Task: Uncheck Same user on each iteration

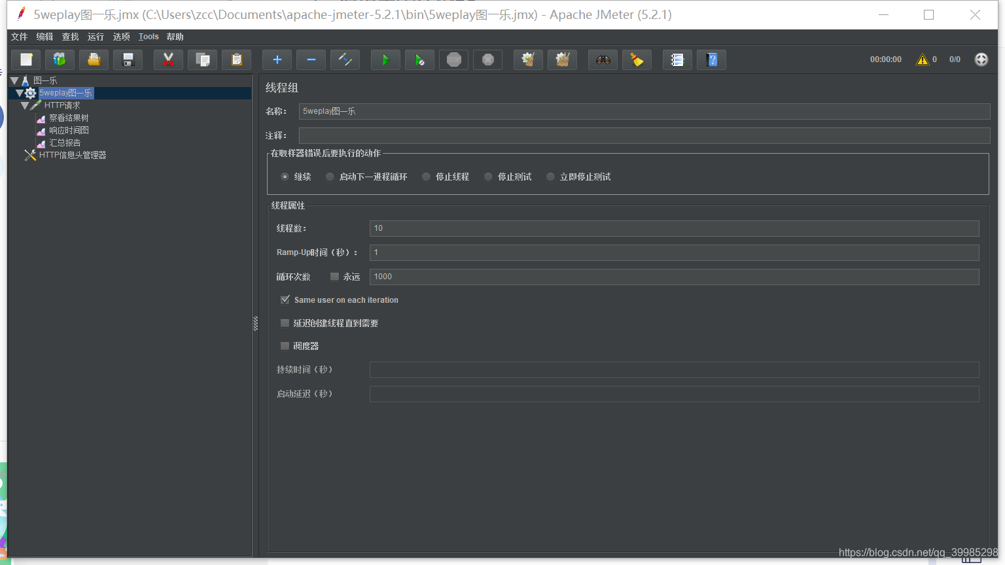Action: pyautogui.click(x=285, y=300)
